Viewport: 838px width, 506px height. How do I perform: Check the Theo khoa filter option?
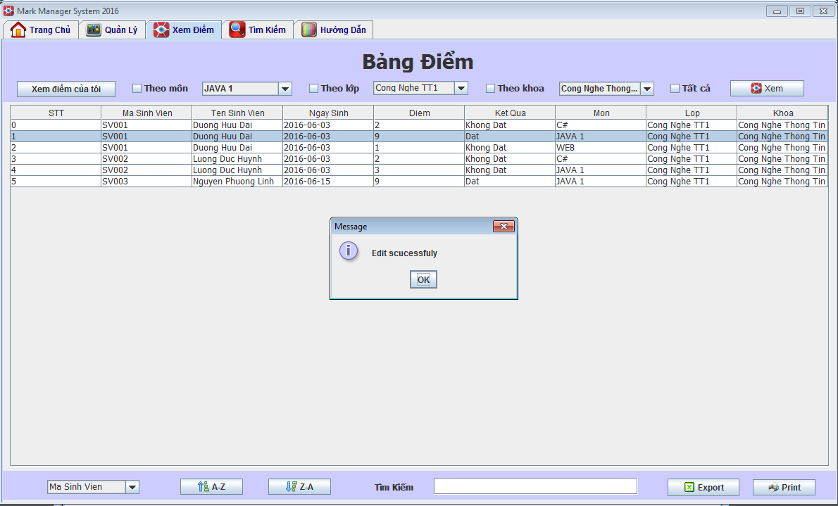[491, 88]
